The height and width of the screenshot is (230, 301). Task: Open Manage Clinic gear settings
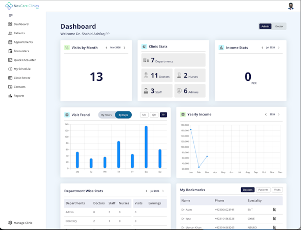tap(21, 223)
